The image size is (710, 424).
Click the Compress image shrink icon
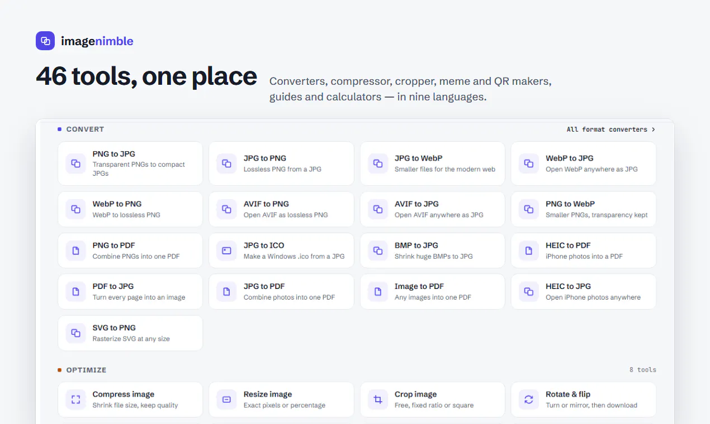pyautogui.click(x=75, y=399)
